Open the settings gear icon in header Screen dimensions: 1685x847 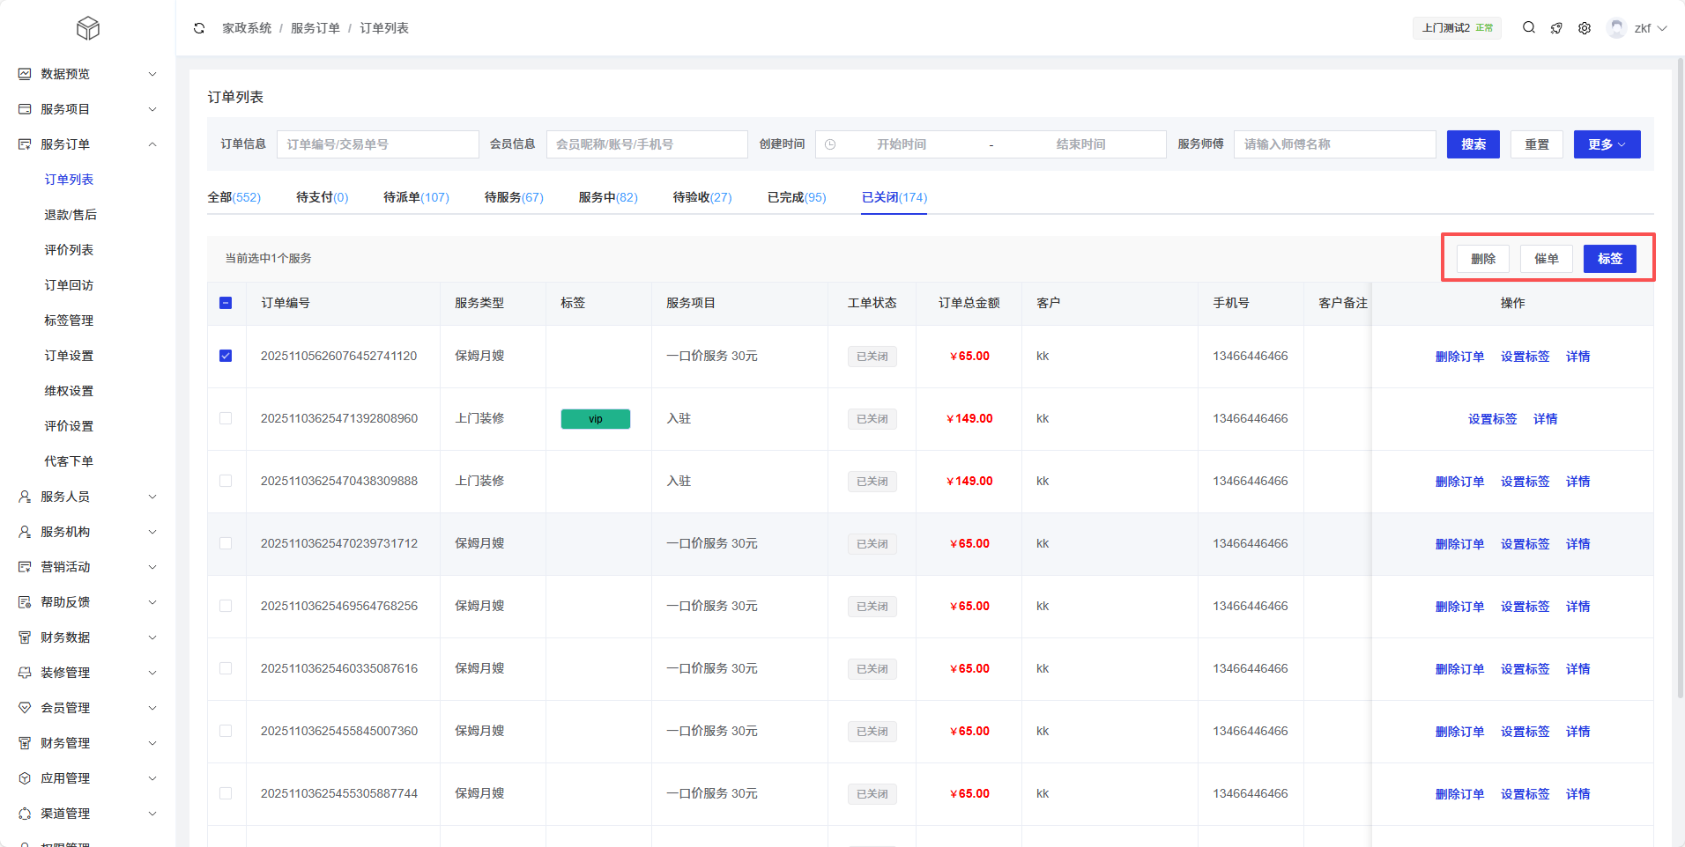(x=1585, y=28)
